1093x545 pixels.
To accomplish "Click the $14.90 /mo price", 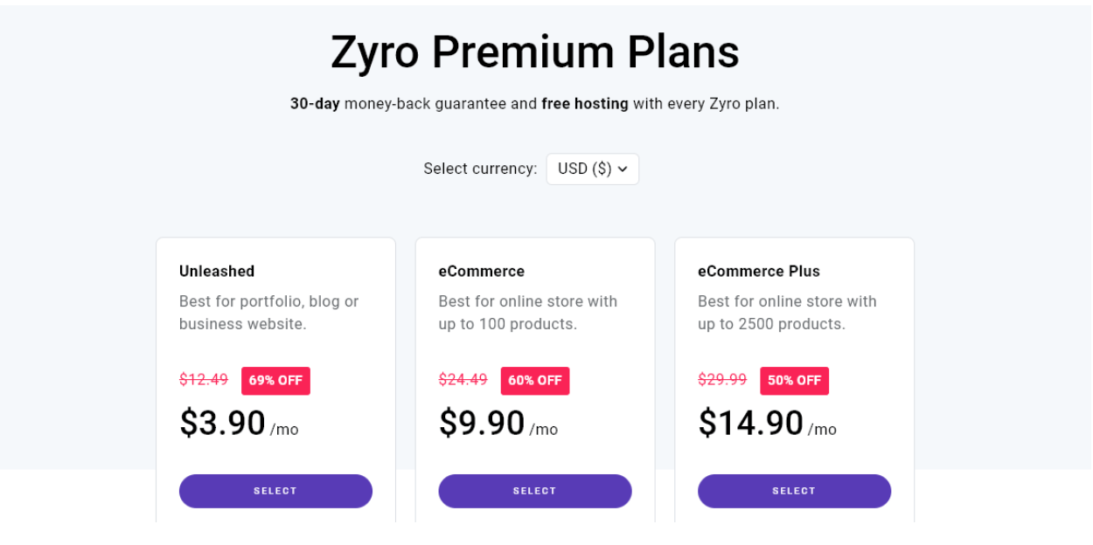I will click(767, 424).
